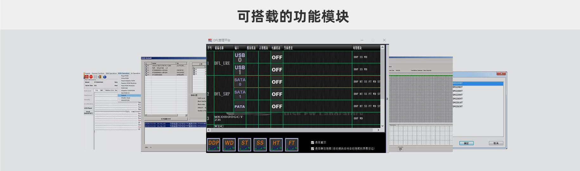Viewport: 580px width, 171px height.
Task: Close the controller selection dialog
Action: pyautogui.click(x=501, y=74)
